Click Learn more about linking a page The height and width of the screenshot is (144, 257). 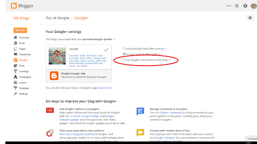(105, 88)
